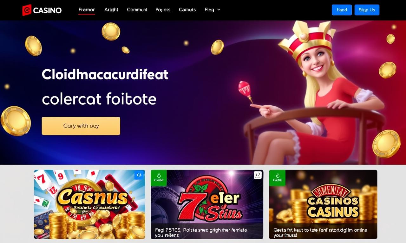Click the green CLIIIZ tag on middle card
Viewport: 406px width, 243px height.
click(159, 178)
